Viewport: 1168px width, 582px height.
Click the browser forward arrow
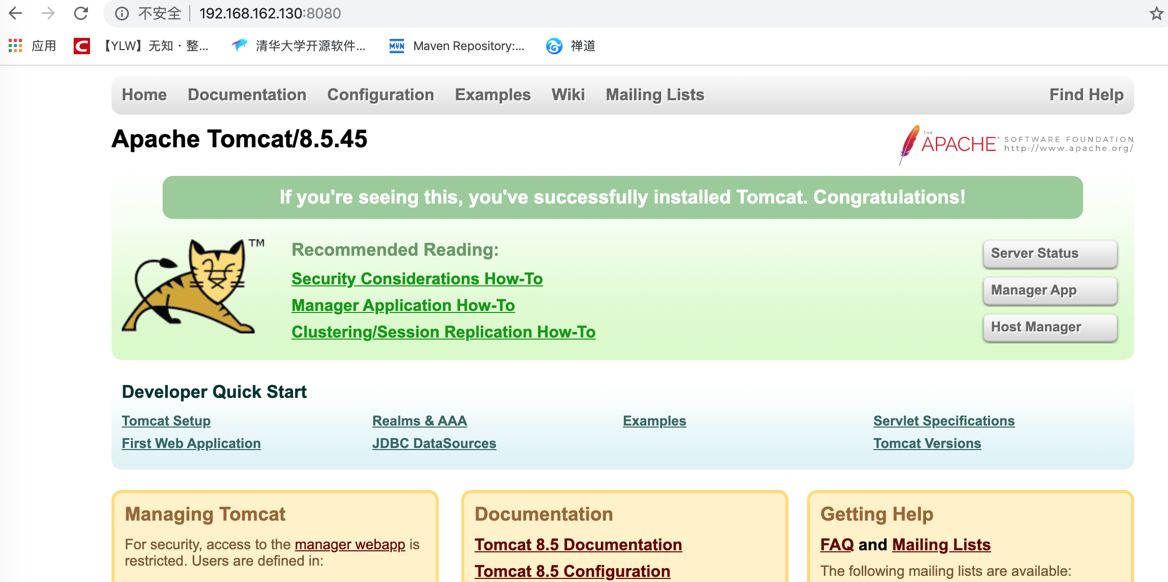pyautogui.click(x=48, y=13)
